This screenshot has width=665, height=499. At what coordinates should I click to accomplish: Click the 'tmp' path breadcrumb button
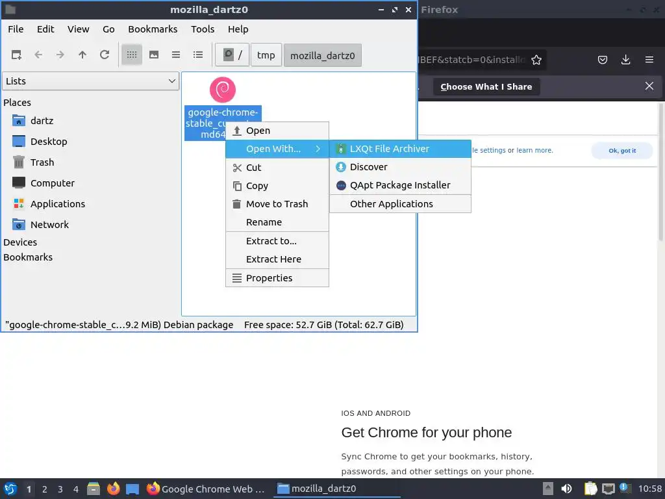[266, 55]
